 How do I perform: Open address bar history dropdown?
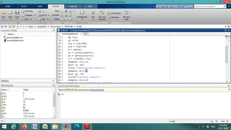coord(225,26)
